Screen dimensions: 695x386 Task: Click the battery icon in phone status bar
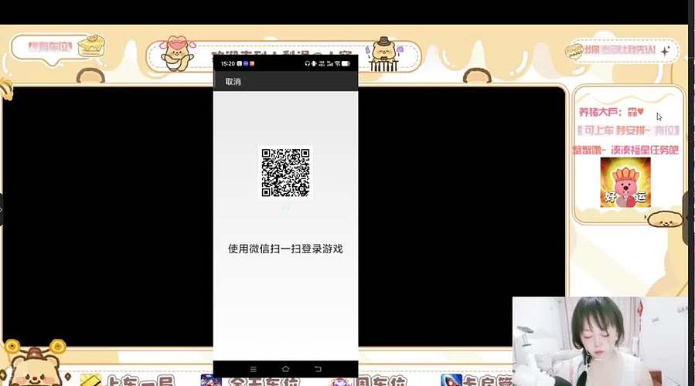pos(346,64)
